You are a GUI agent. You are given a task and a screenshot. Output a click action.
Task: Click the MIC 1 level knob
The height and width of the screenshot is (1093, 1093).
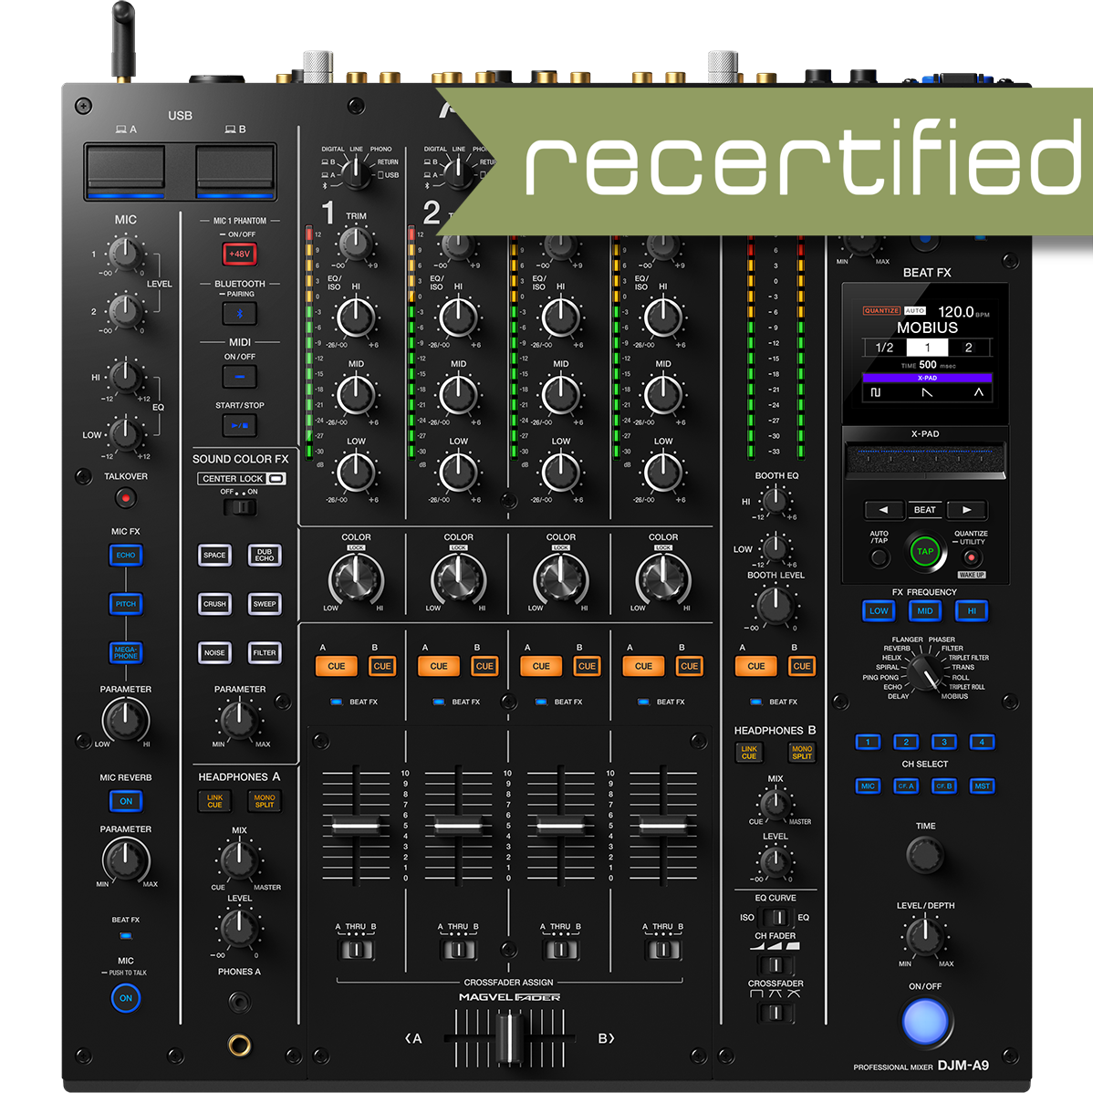pos(126,253)
